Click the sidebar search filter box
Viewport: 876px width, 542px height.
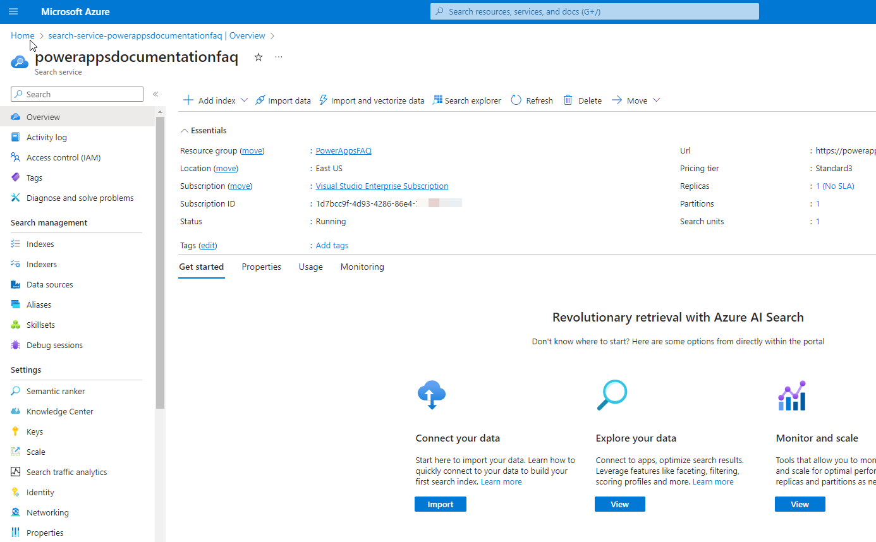point(76,93)
